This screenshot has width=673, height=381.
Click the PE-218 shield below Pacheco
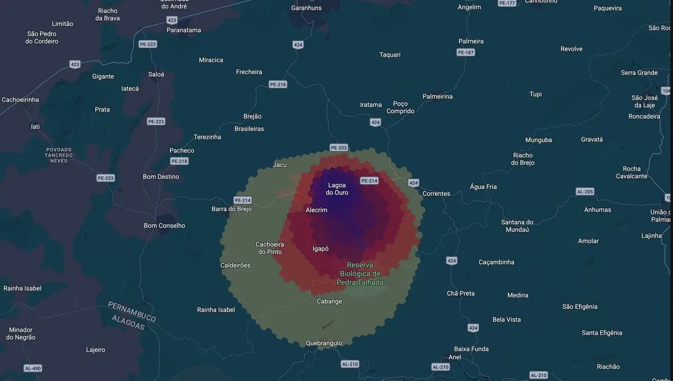179,161
